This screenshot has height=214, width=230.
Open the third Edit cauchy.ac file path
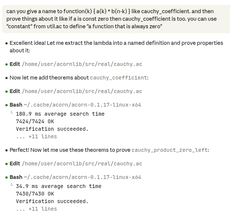(82, 164)
